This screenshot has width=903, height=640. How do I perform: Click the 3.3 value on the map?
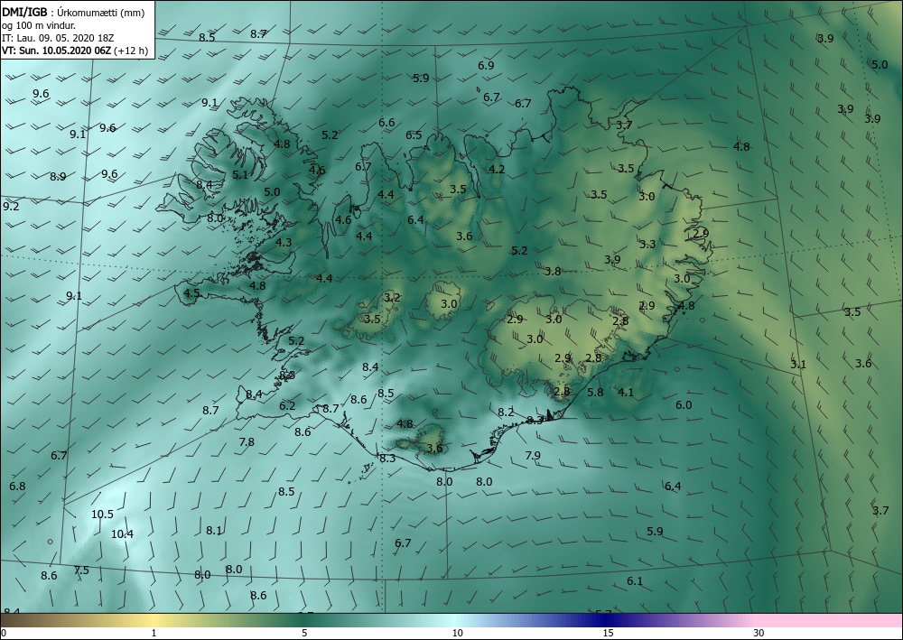pos(647,244)
